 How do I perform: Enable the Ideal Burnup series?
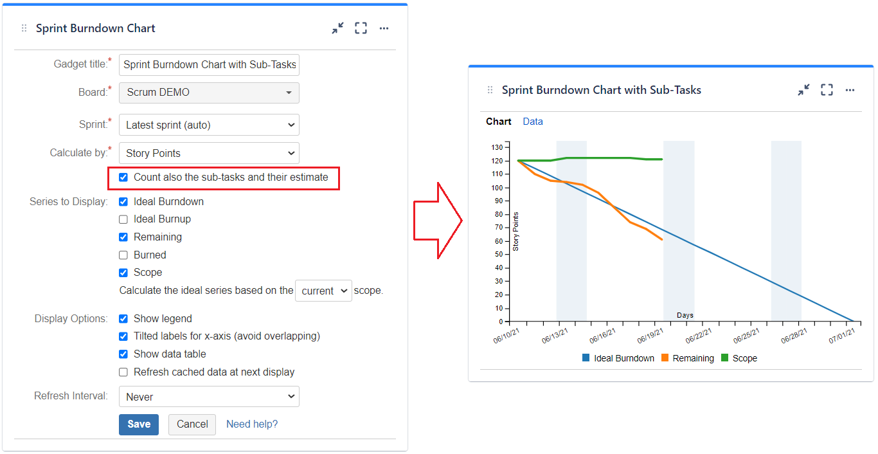click(x=123, y=219)
